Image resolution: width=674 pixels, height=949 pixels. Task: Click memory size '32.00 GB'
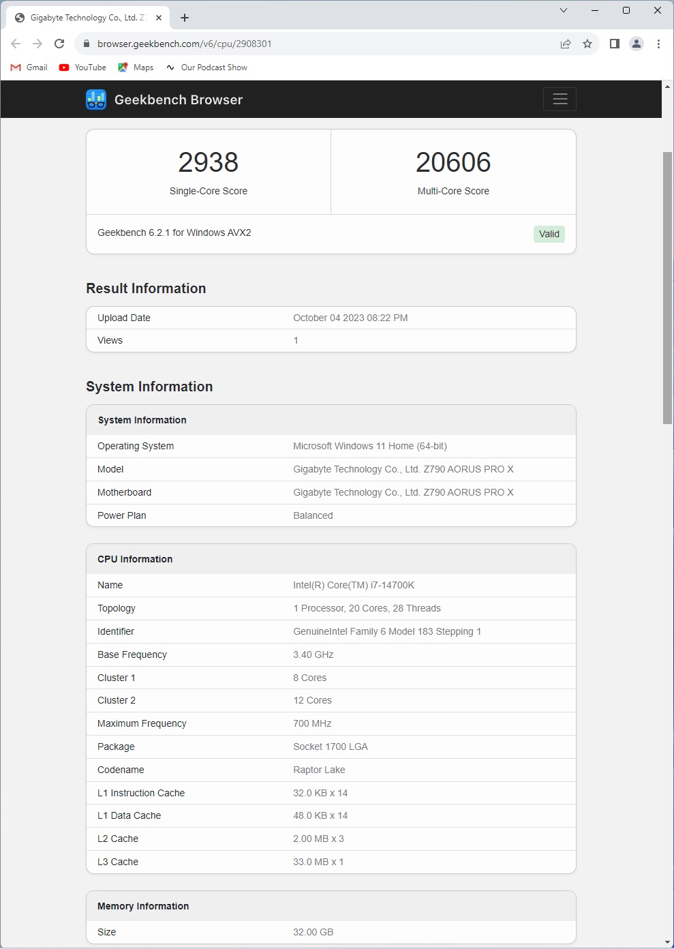pos(313,932)
